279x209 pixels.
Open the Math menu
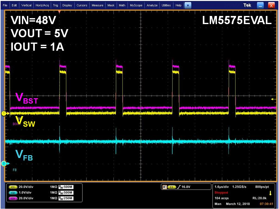pyautogui.click(x=122, y=5)
